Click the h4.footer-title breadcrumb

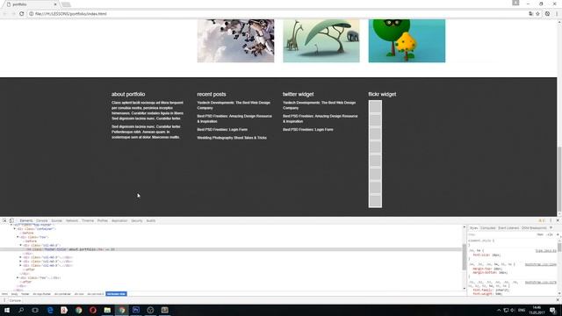116,294
